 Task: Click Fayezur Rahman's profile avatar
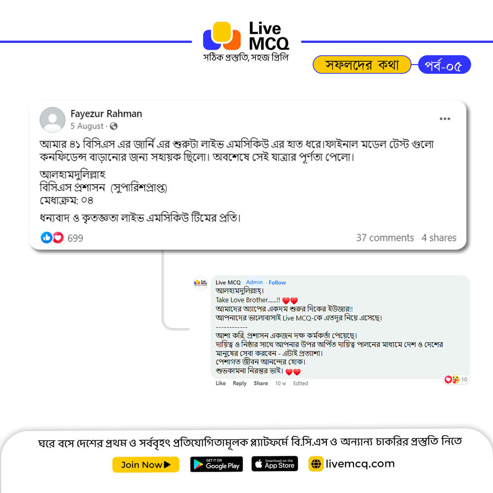[53, 120]
